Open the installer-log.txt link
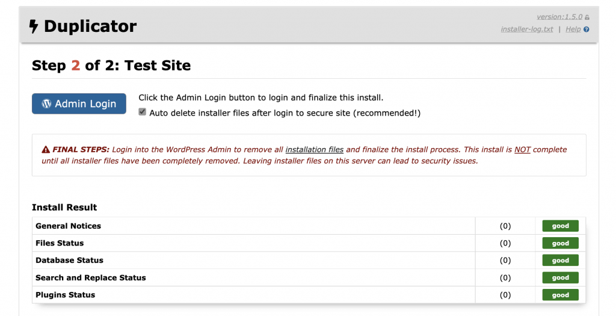616x316 pixels. click(527, 29)
